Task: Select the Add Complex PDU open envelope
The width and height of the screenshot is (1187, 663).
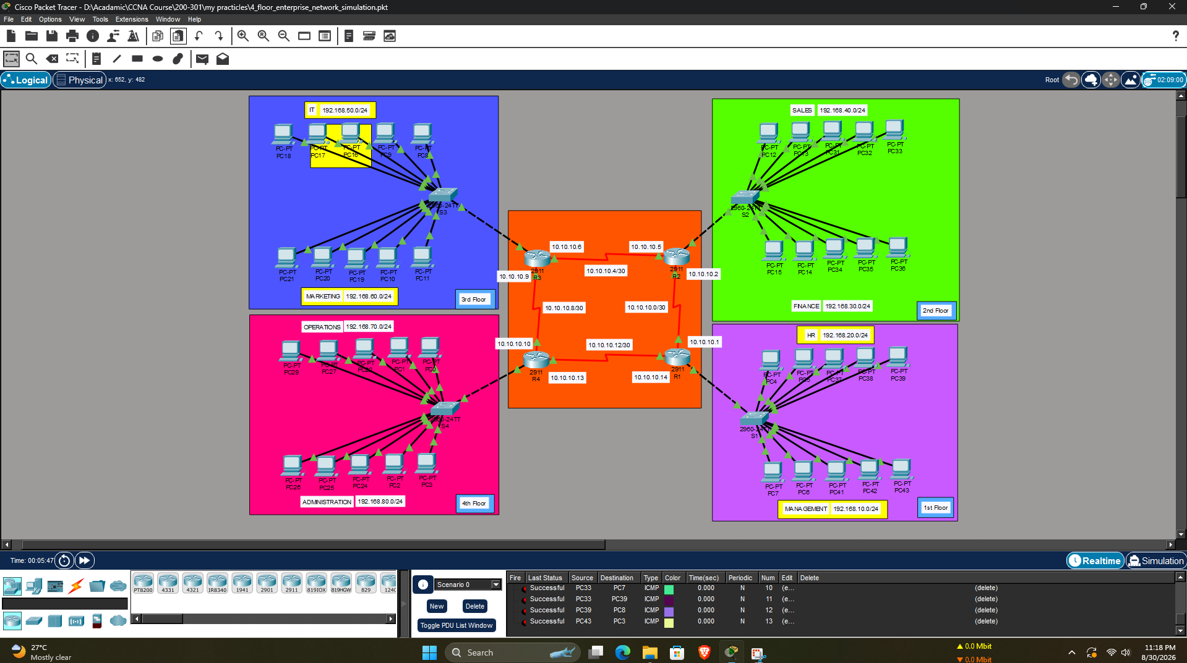Action: tap(223, 59)
